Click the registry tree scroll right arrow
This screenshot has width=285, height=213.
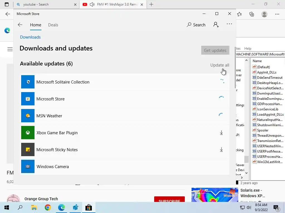pyautogui.click(x=242, y=178)
